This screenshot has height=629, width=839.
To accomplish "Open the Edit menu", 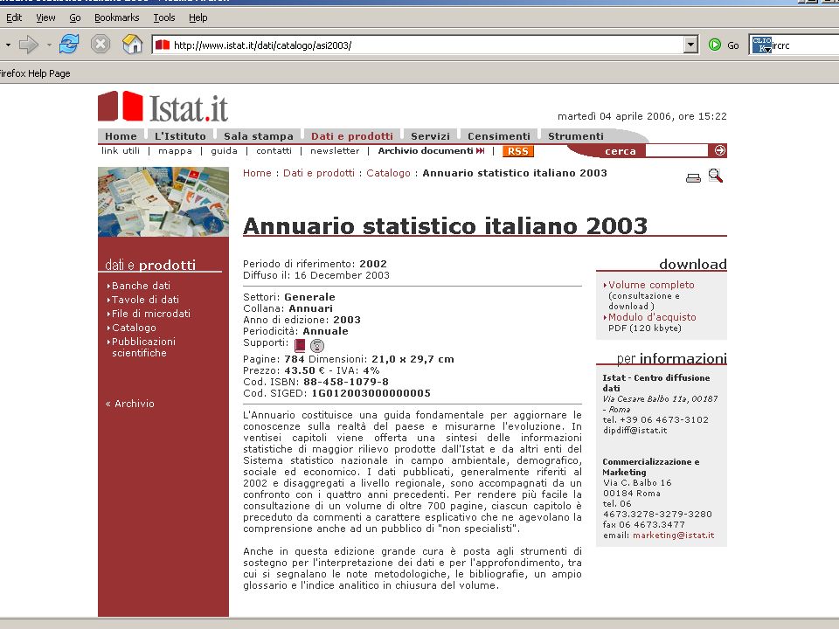I will 14,17.
